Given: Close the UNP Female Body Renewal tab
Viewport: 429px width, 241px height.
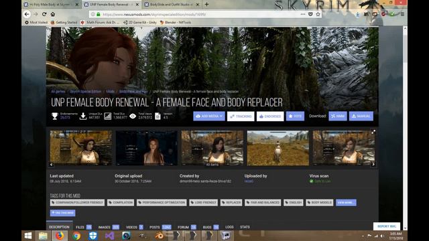Looking at the screenshot, I should click(137, 5).
